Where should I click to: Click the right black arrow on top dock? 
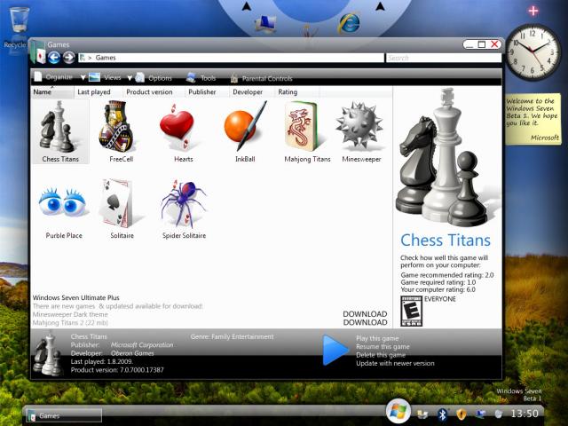click(380, 6)
